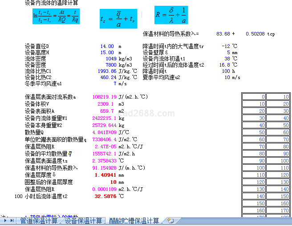Open the 管道保温计算 sheet tab
Viewport: 292px width, 226px height.
click(39, 221)
